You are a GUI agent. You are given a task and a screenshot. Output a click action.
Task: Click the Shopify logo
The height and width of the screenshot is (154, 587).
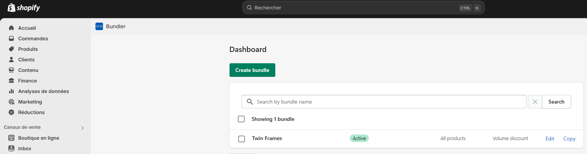(23, 8)
